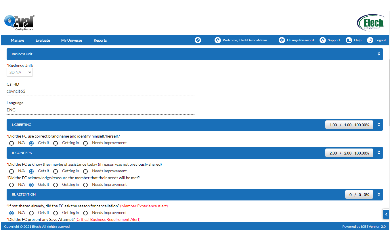Click the Change Password gear icon
390x251 pixels.
282,40
